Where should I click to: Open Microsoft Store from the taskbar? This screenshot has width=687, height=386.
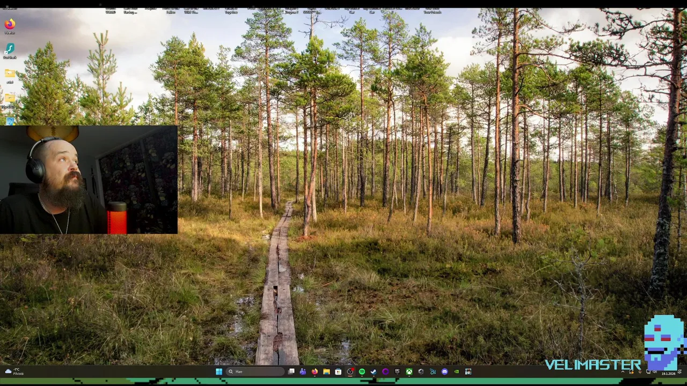[x=338, y=372]
